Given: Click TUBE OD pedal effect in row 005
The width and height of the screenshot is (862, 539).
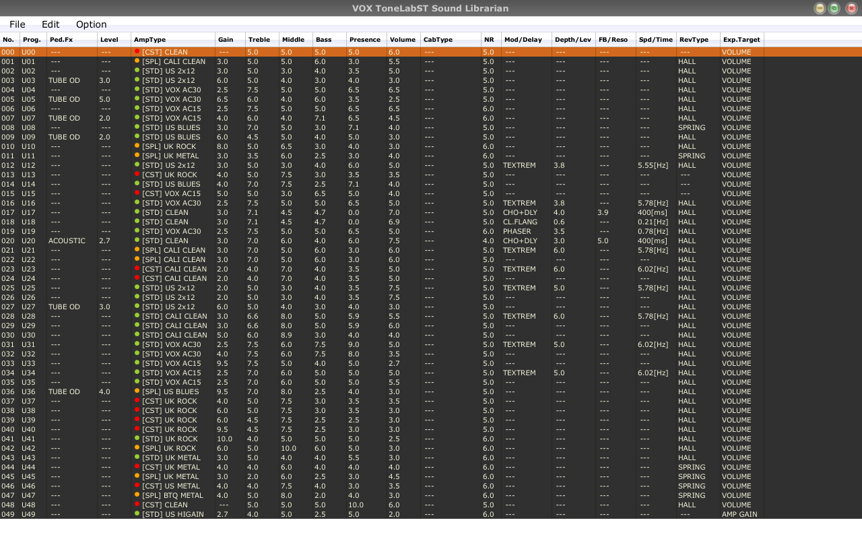Looking at the screenshot, I should [x=64, y=99].
